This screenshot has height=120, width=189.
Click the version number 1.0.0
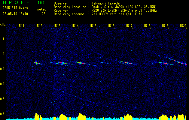pyautogui.click(x=41, y=2)
